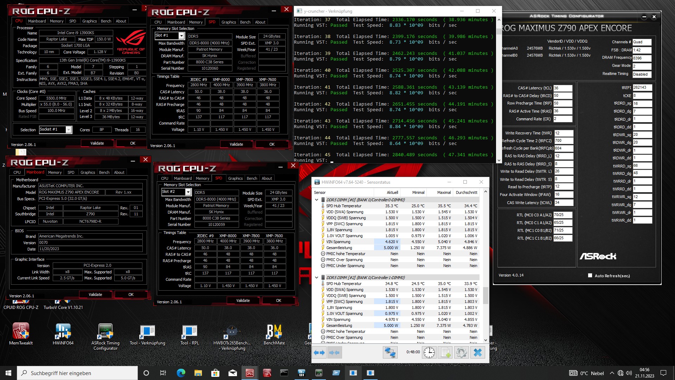675x380 pixels.
Task: Click the DRAM Frequency field in ASRock
Action: (642, 58)
